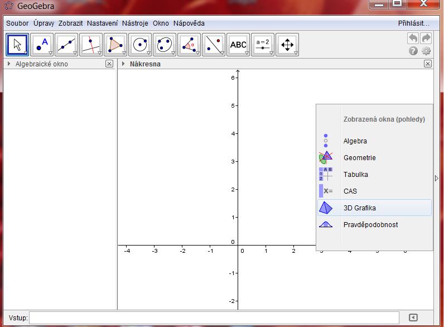The width and height of the screenshot is (444, 327).
Task: Click the CAS perspective icon
Action: [326, 191]
